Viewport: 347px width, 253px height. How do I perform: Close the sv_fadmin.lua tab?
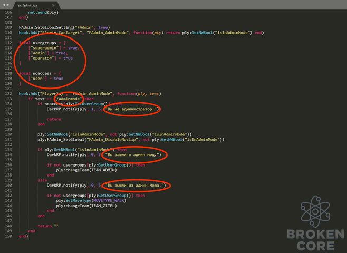tap(53, 5)
